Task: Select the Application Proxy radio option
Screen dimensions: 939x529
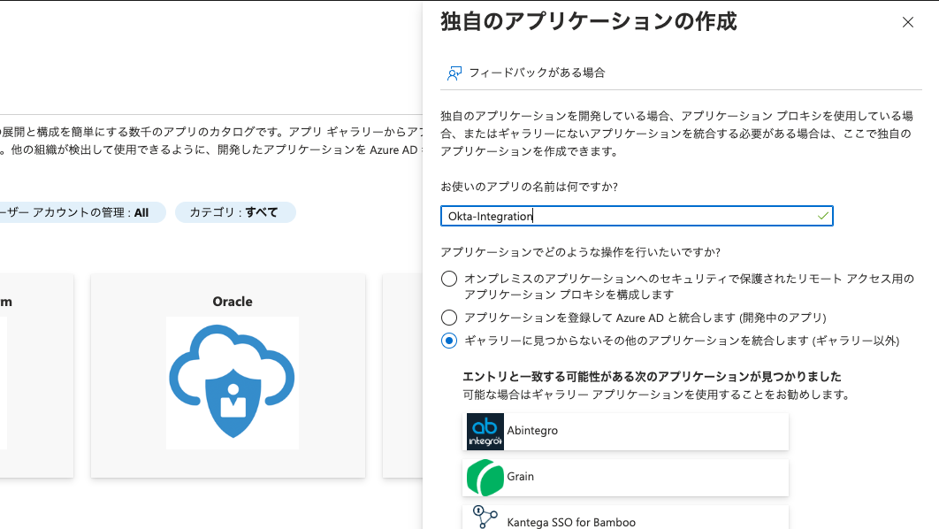Action: click(x=448, y=278)
